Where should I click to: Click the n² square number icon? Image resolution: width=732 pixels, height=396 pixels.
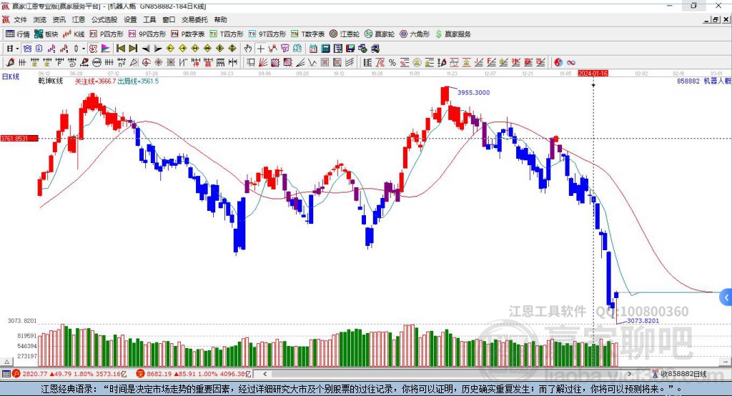[122, 62]
